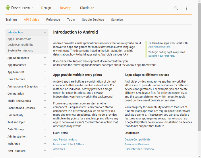This screenshot has height=158, width=201.
Task: Expand the App Manifest chevron
Action: point(45,72)
